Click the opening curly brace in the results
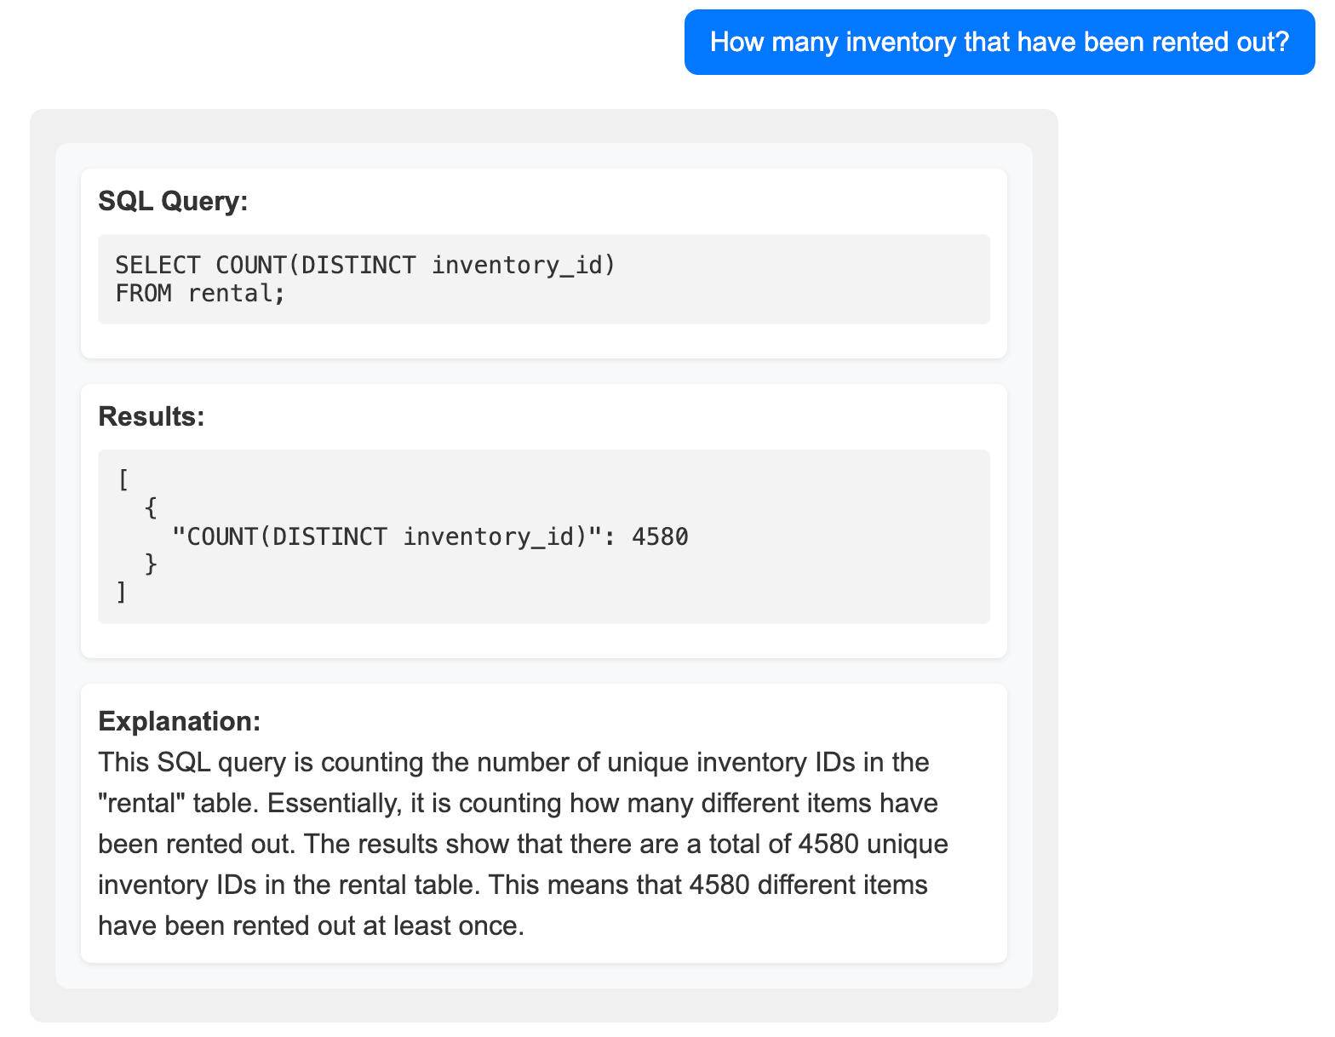The height and width of the screenshot is (1037, 1335). tap(151, 508)
